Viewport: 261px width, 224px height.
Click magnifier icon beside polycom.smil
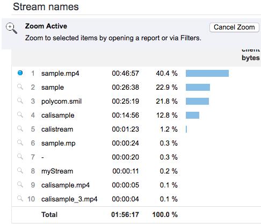[20, 101]
